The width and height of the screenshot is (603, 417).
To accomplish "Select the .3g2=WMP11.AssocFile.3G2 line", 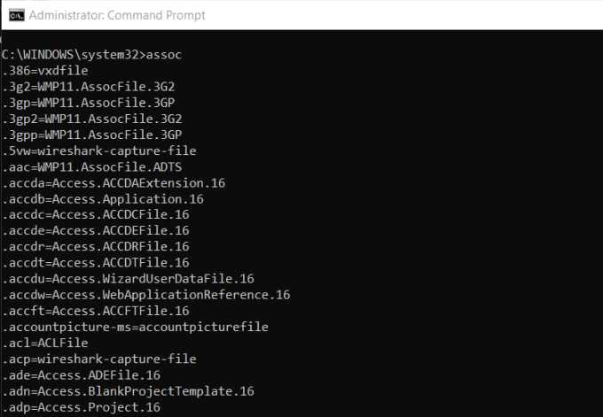I will pos(91,86).
